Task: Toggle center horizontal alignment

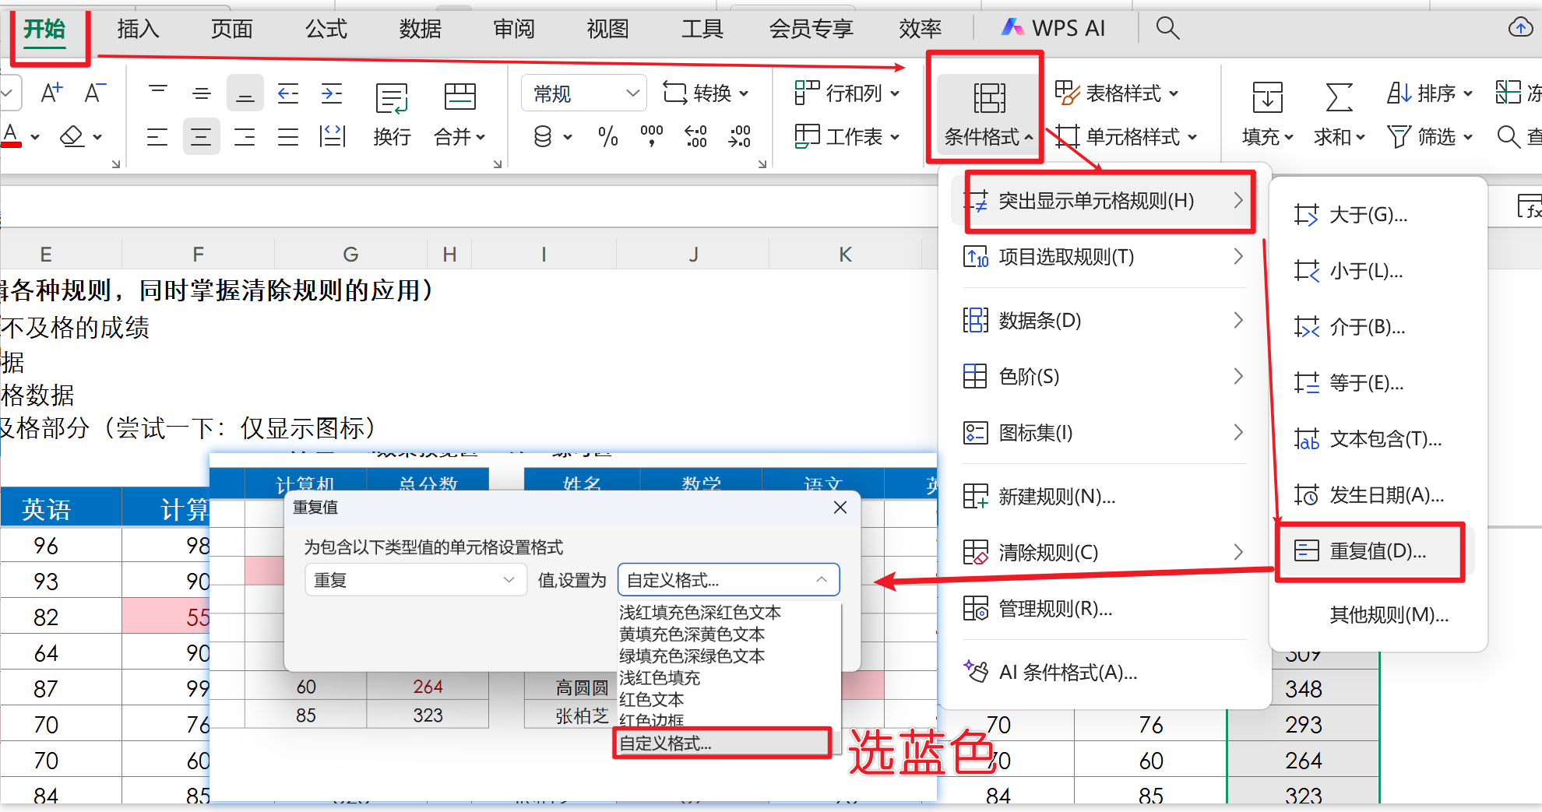Action: pos(201,138)
